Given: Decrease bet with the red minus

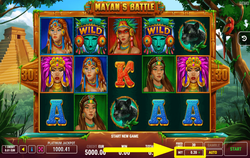Looking at the screenshot, I should [x=188, y=152].
